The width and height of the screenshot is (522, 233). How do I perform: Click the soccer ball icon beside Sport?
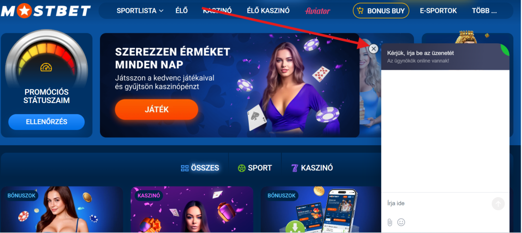[x=242, y=168]
